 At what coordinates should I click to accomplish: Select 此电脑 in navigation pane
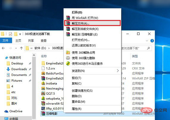click(14, 119)
